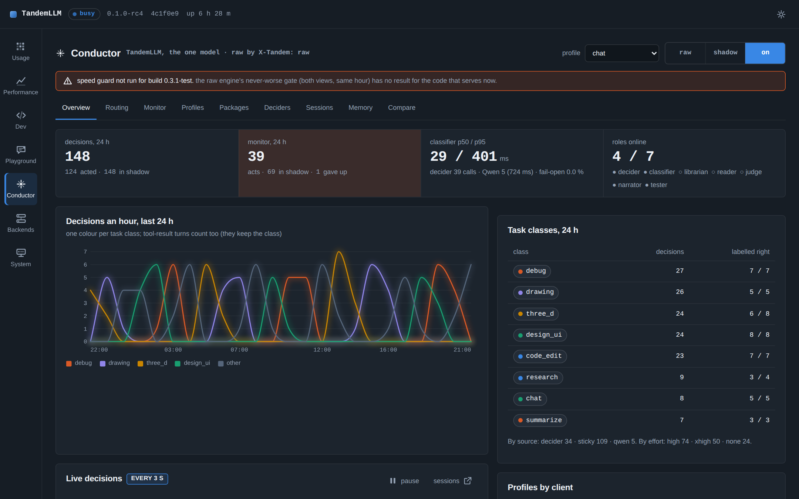
Task: Open the profile dropdown showing chat
Action: click(621, 53)
